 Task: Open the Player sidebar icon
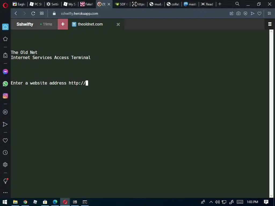(x=5, y=112)
